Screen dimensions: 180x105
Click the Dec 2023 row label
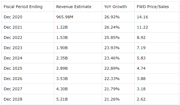coord(13,48)
